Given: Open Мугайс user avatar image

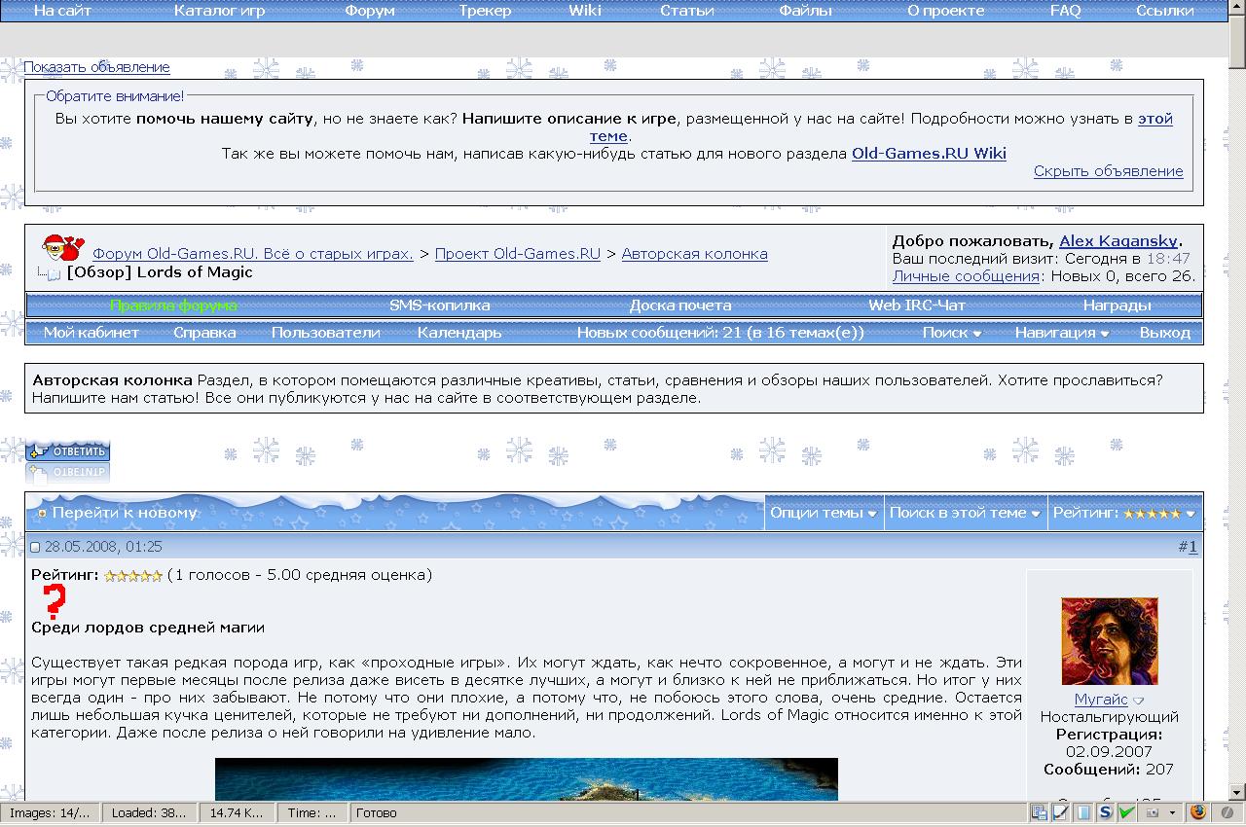Looking at the screenshot, I should click(1109, 641).
